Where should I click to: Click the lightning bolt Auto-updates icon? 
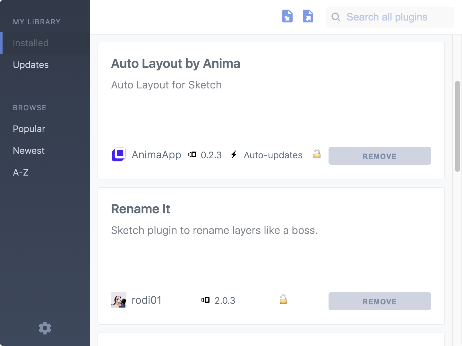(x=234, y=155)
